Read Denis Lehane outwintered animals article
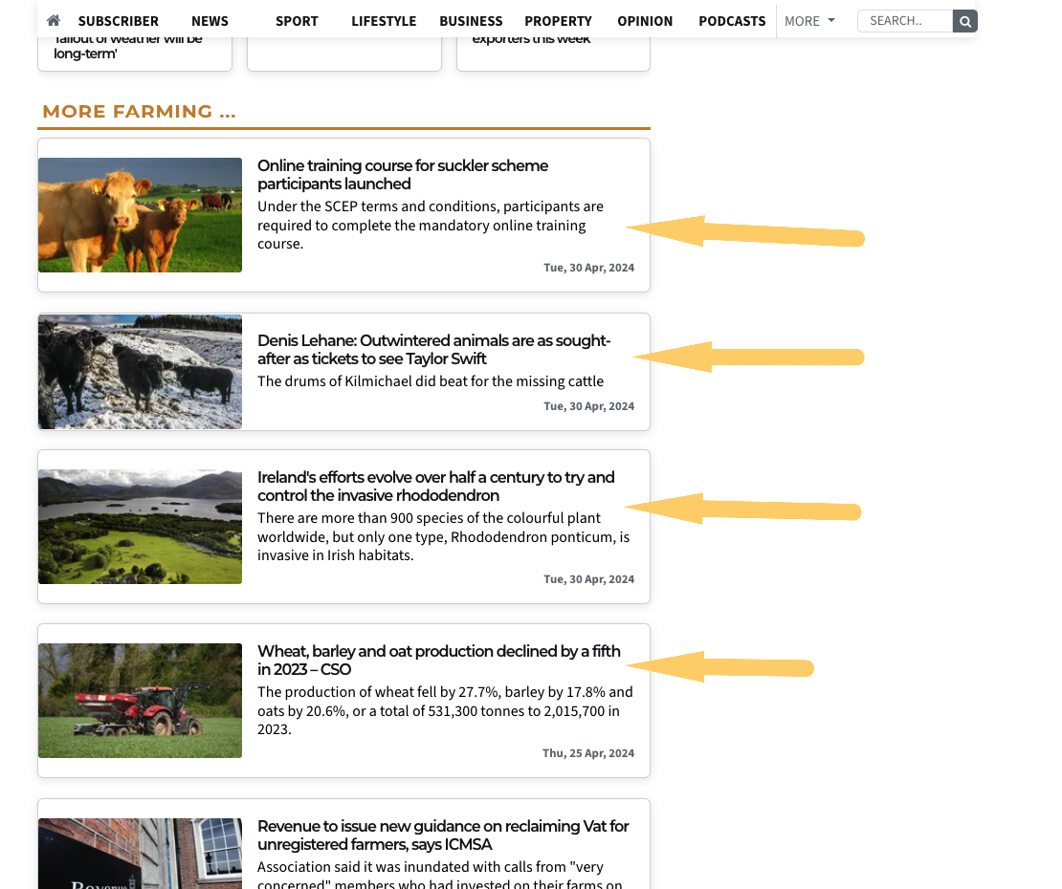The width and height of the screenshot is (1062, 889). click(433, 350)
